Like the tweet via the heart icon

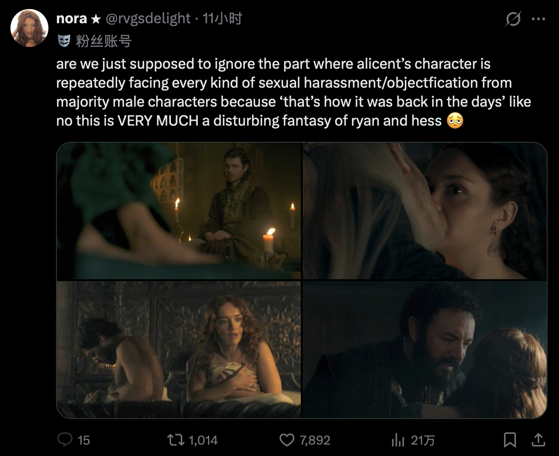coord(287,439)
